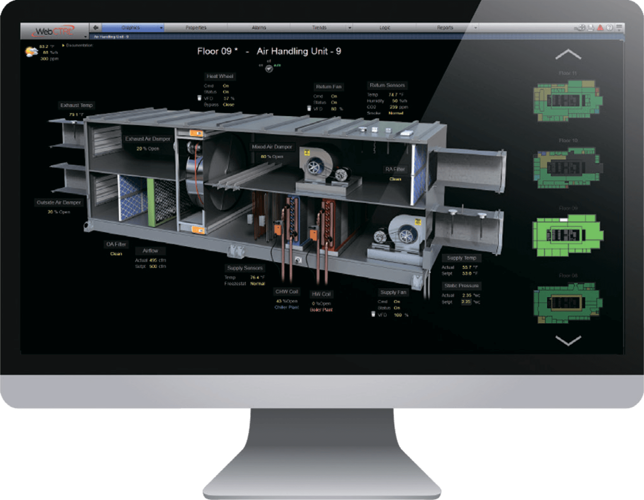Viewport: 644px width, 500px height.
Task: Open the system menu hamburger icon
Action: pos(619,28)
